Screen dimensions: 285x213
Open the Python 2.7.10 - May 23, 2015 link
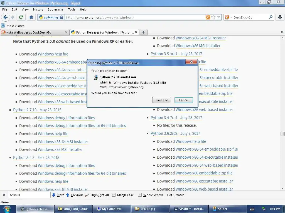pos(37,110)
